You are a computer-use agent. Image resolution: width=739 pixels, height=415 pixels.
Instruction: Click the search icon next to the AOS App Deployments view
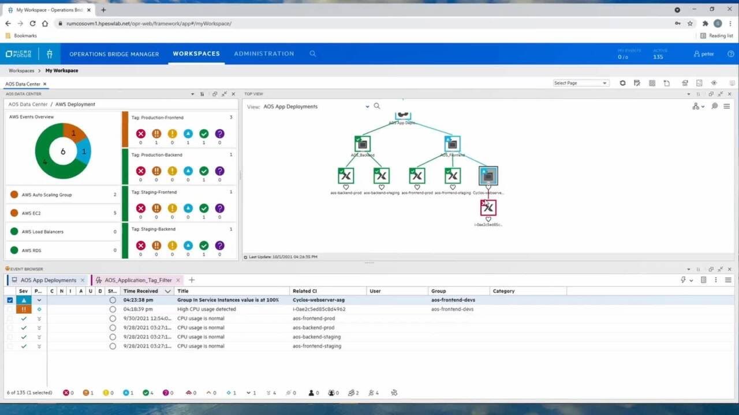377,106
